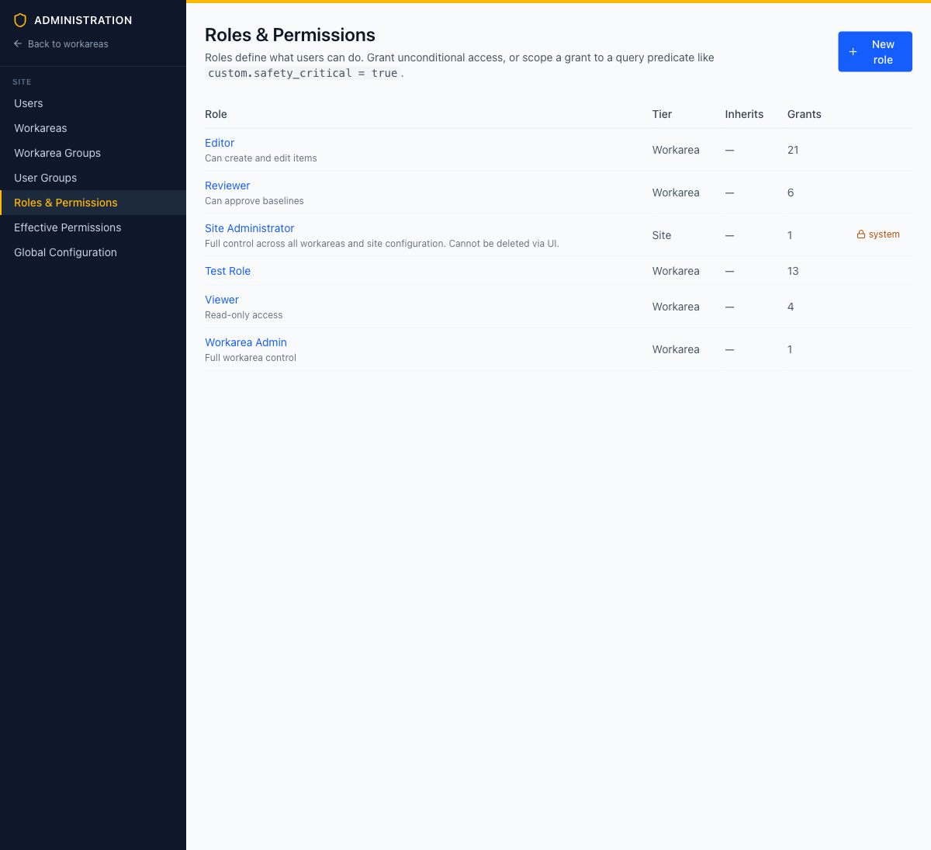Click Workarea tier in Test Role row

click(676, 271)
